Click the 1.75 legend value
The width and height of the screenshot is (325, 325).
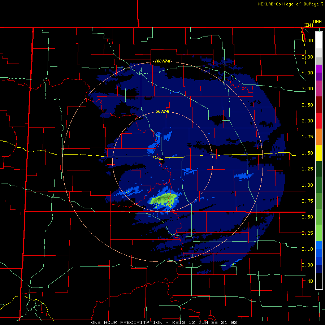coord(307,137)
